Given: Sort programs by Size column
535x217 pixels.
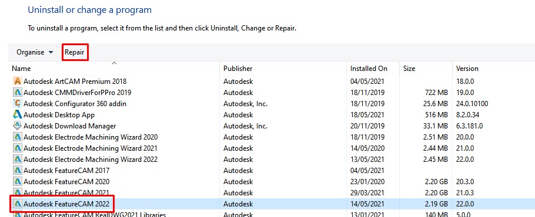Looking at the screenshot, I should click(x=409, y=69).
